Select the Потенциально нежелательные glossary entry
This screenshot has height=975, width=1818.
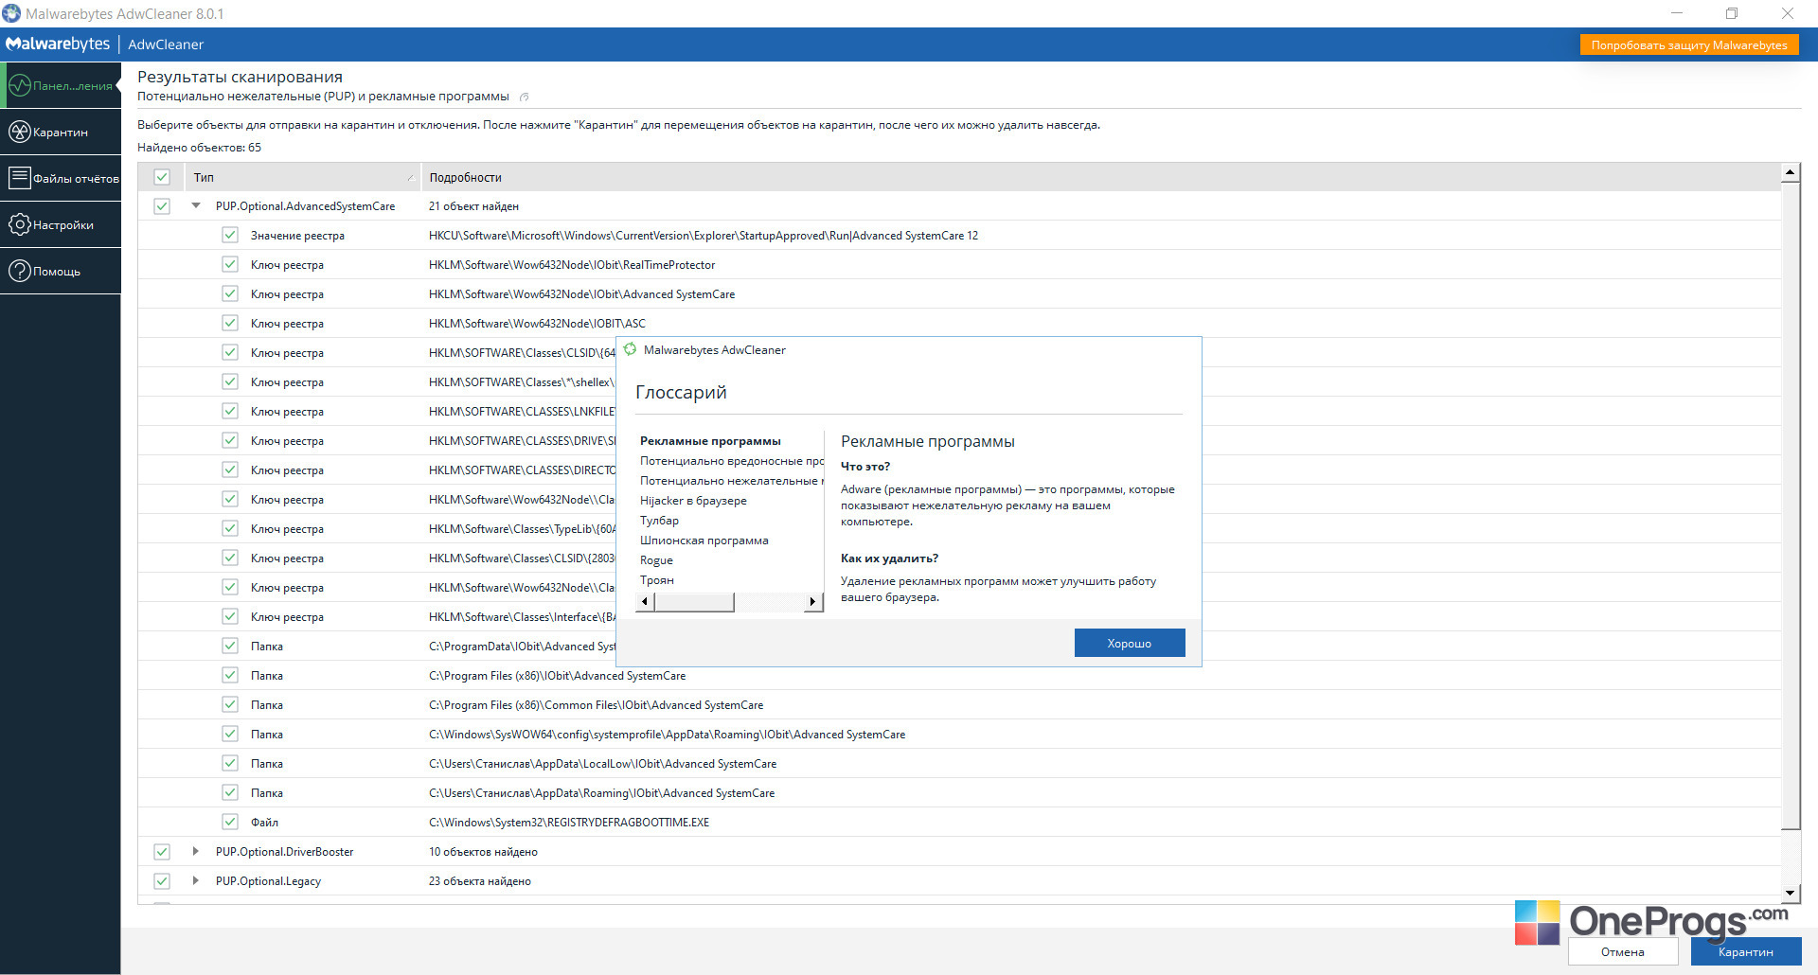pyautogui.click(x=731, y=481)
